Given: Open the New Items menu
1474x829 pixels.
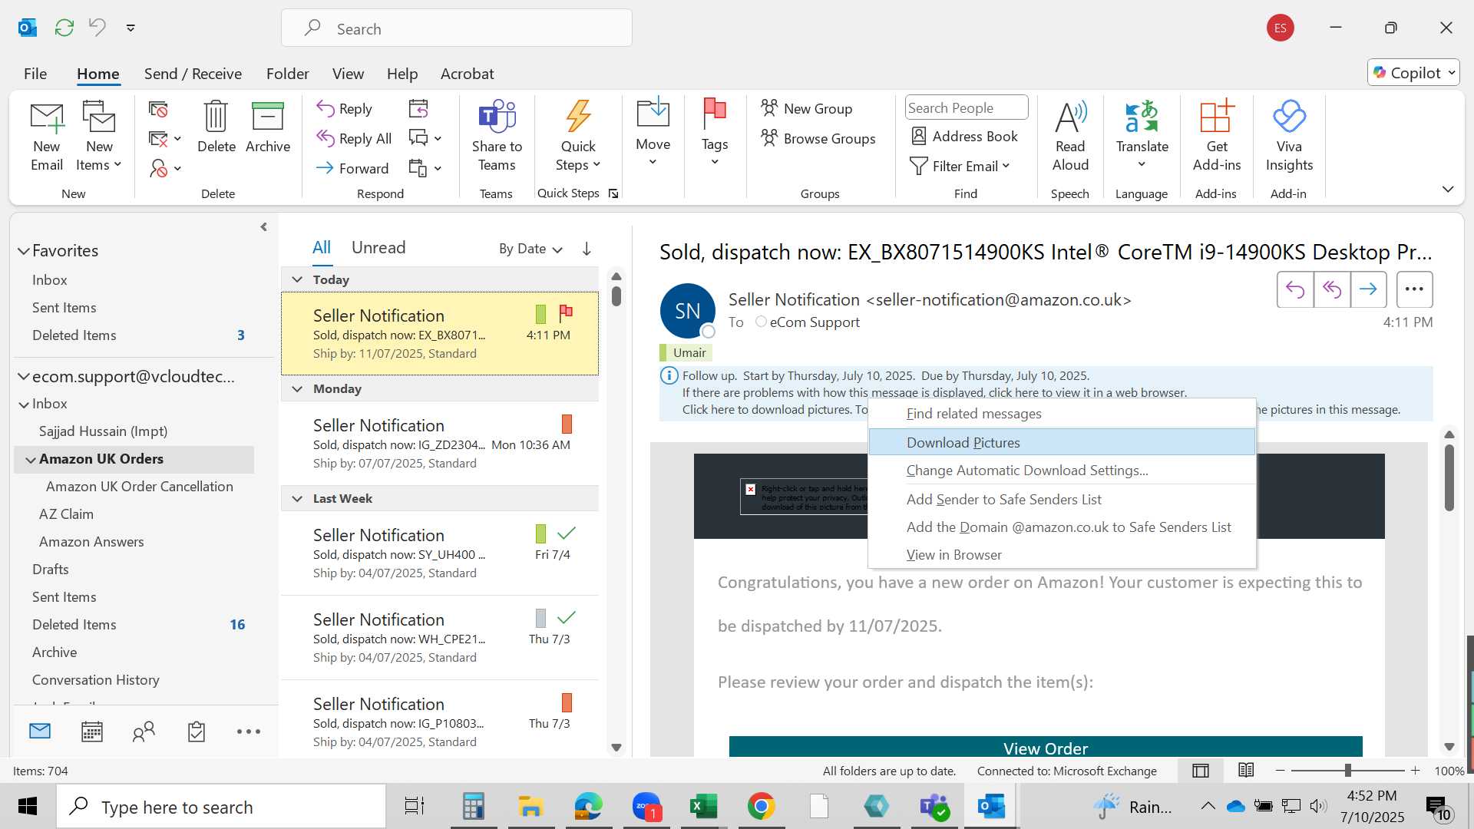Looking at the screenshot, I should (99, 137).
